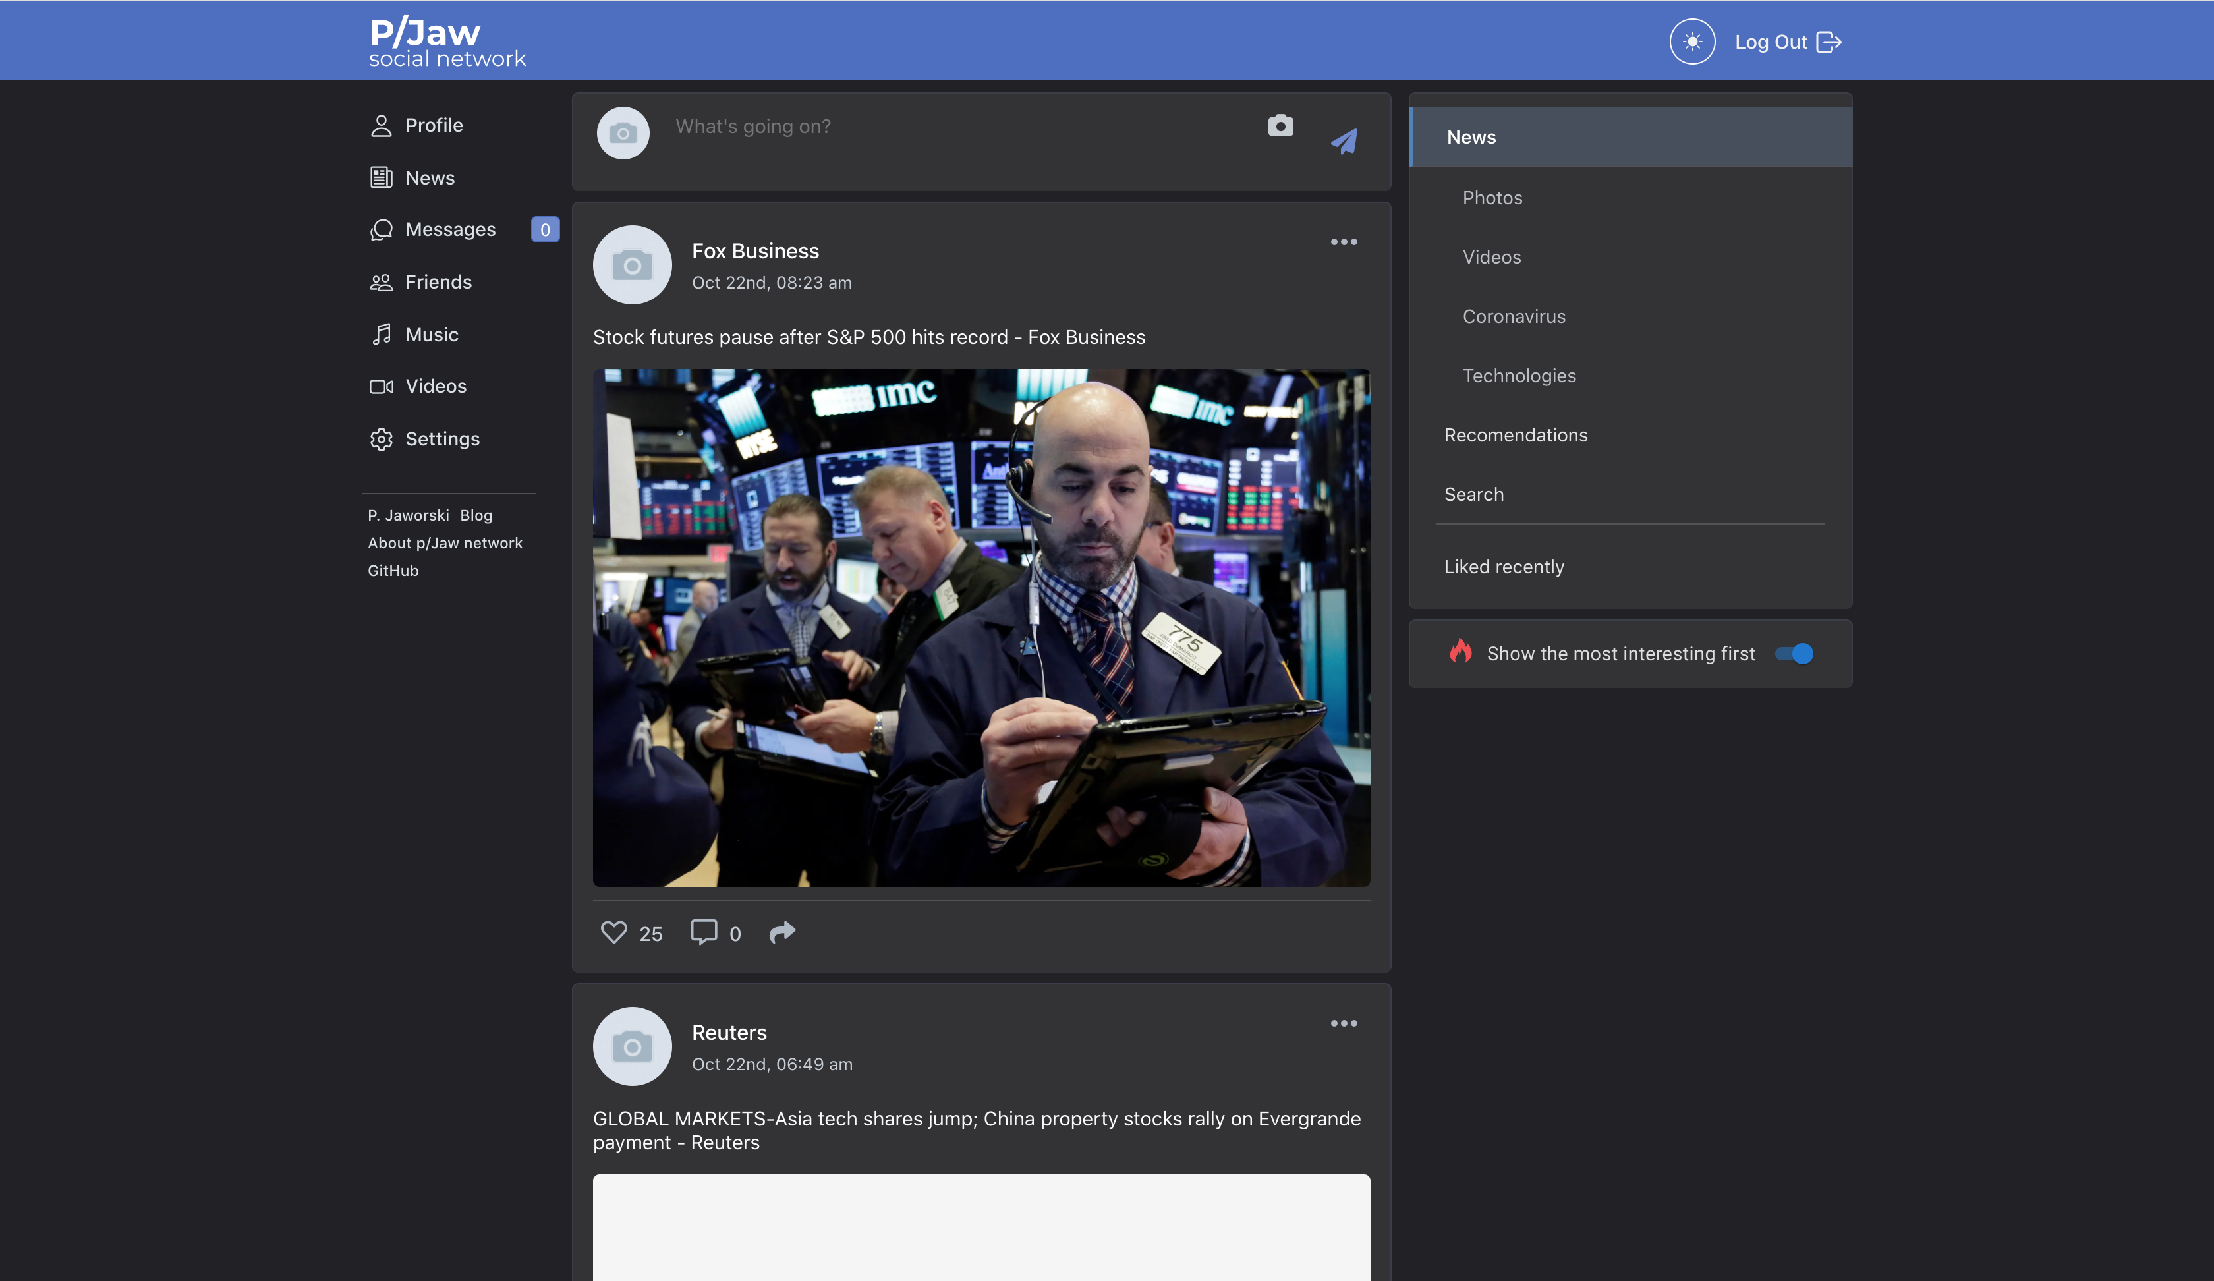
Task: Like the Fox Business post heart icon
Action: [613, 931]
